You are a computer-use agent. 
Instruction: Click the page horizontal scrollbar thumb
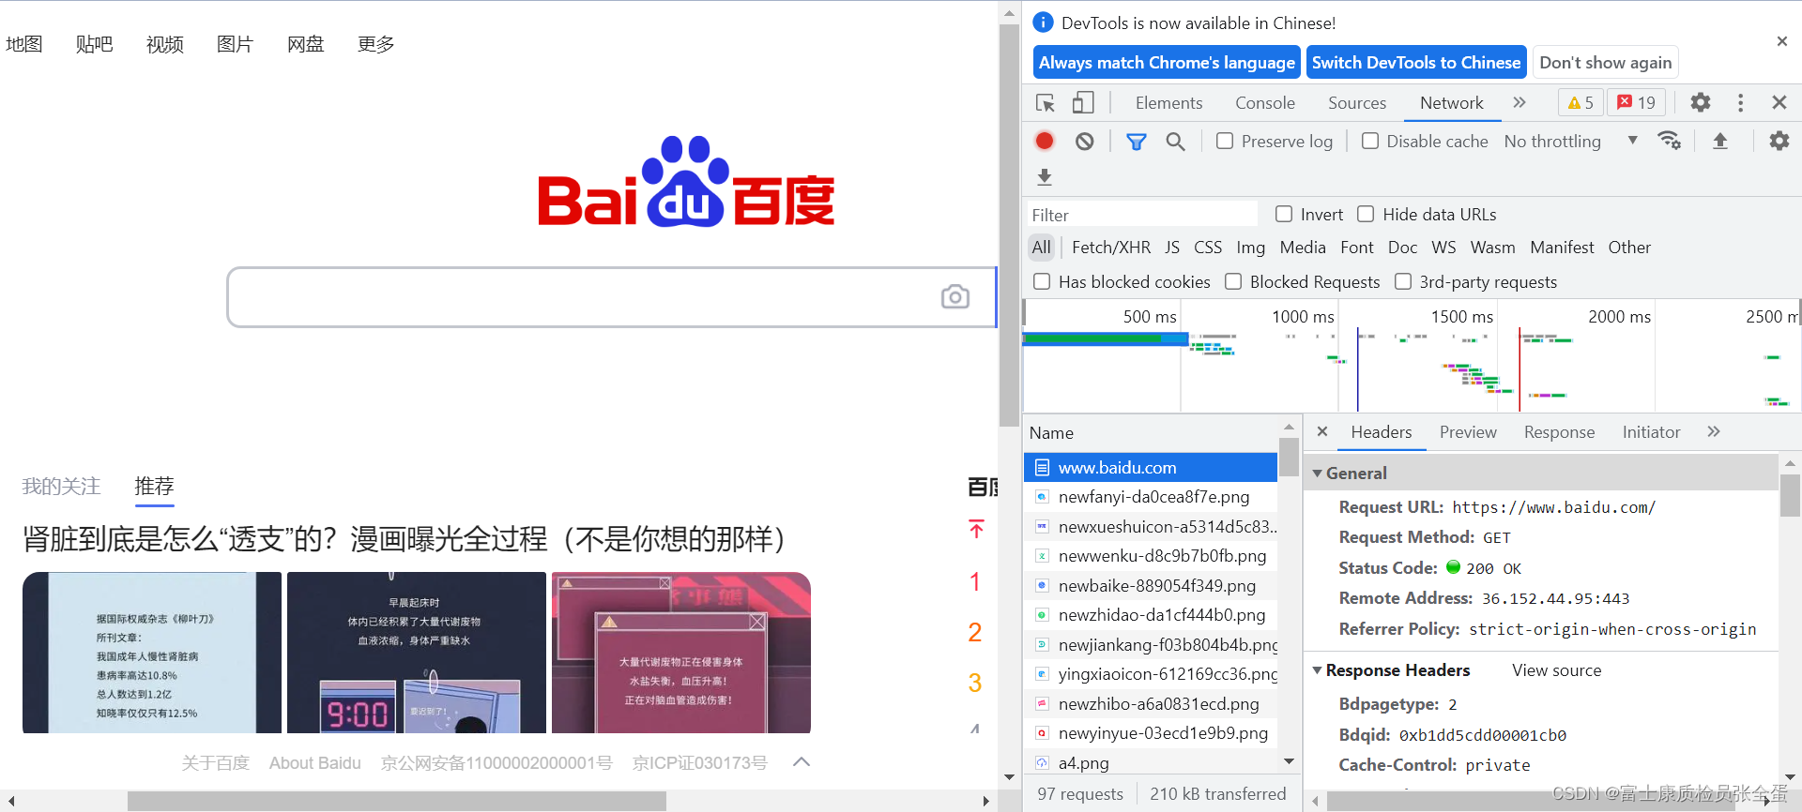[397, 801]
